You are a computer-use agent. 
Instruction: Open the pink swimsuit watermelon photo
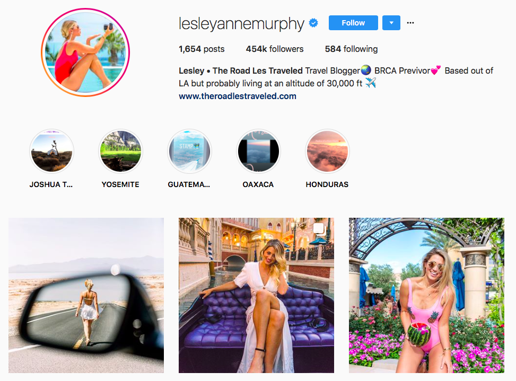click(426, 295)
